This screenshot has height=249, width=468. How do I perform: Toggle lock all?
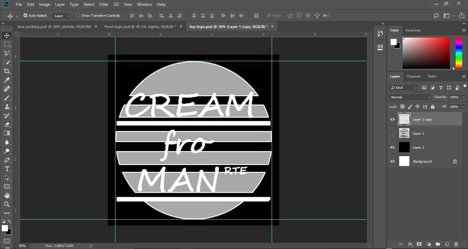point(433,107)
